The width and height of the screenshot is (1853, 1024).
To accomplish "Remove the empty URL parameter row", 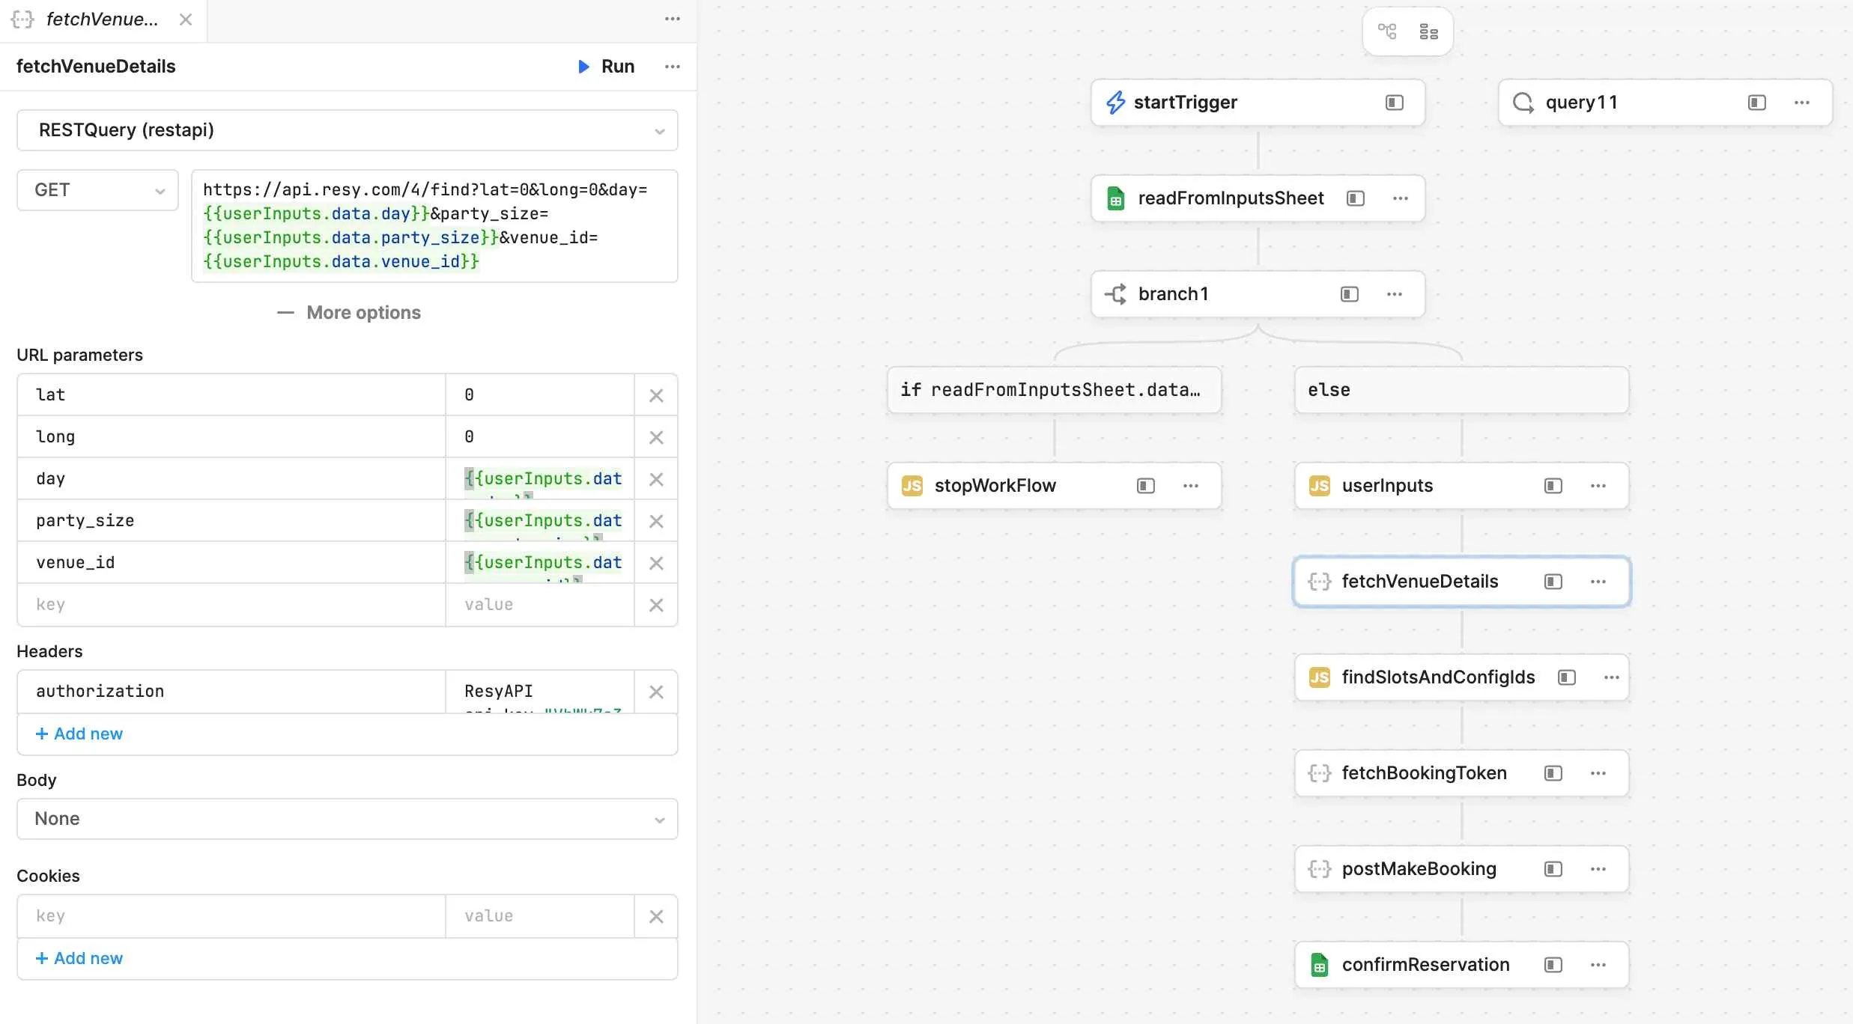I will [656, 605].
